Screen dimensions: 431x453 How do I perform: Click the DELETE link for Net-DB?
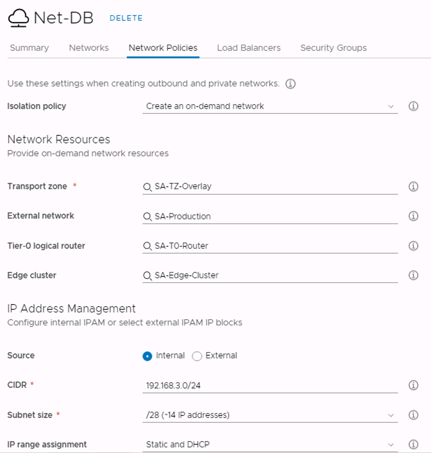[126, 18]
